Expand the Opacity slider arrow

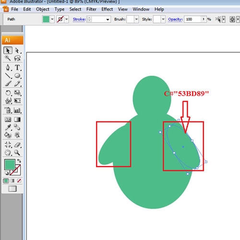tap(204, 19)
